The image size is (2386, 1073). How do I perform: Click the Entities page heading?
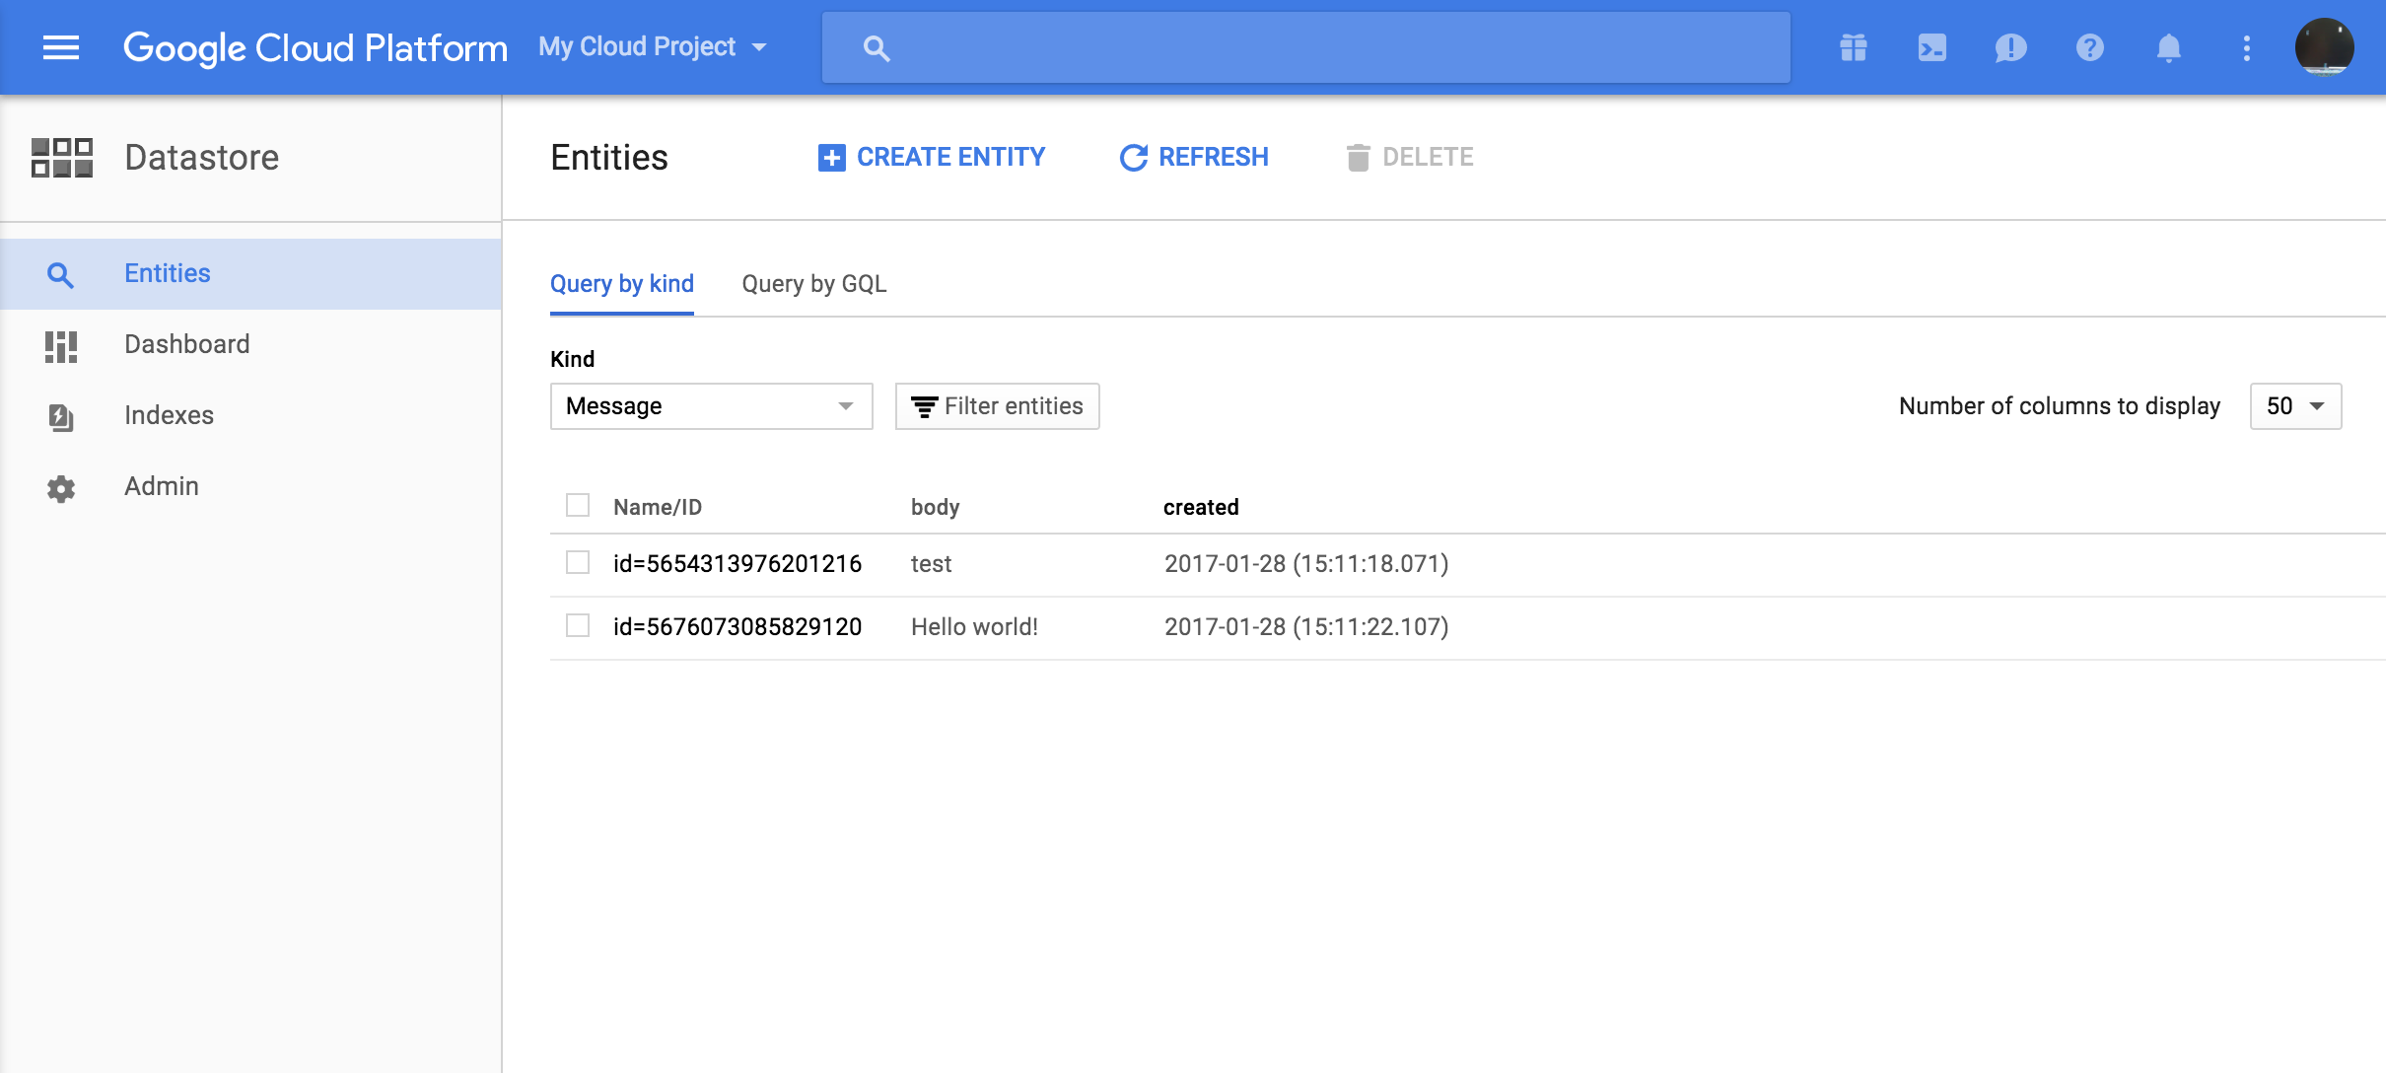coord(609,158)
